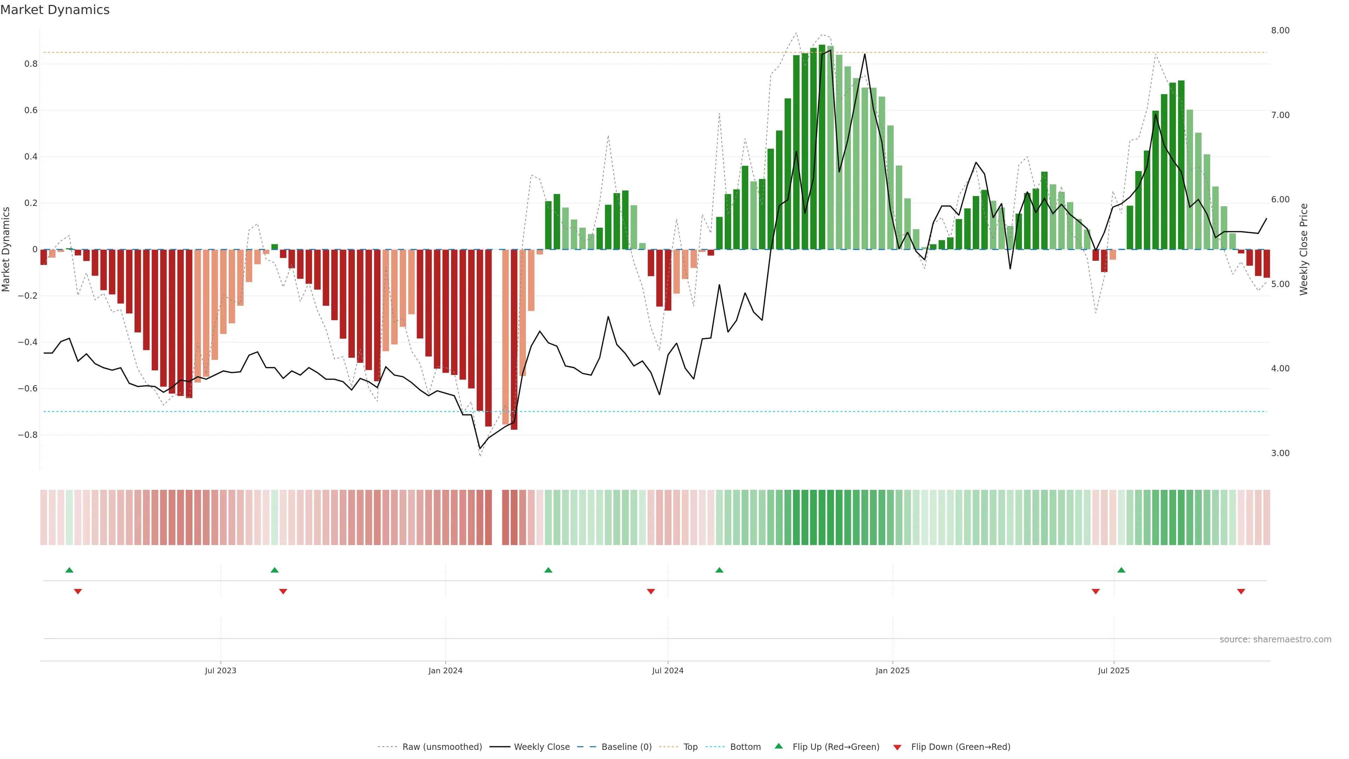Toggle the Baseline (0) legend entry
Viewport: 1349px width, 759px height.
pos(626,747)
